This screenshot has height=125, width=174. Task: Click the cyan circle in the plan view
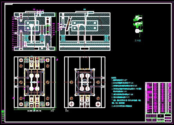click(x=85, y=82)
